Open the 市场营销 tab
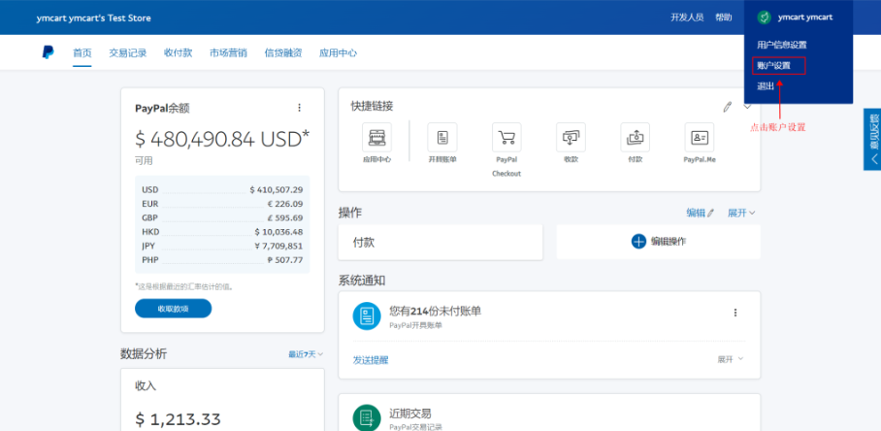 228,52
